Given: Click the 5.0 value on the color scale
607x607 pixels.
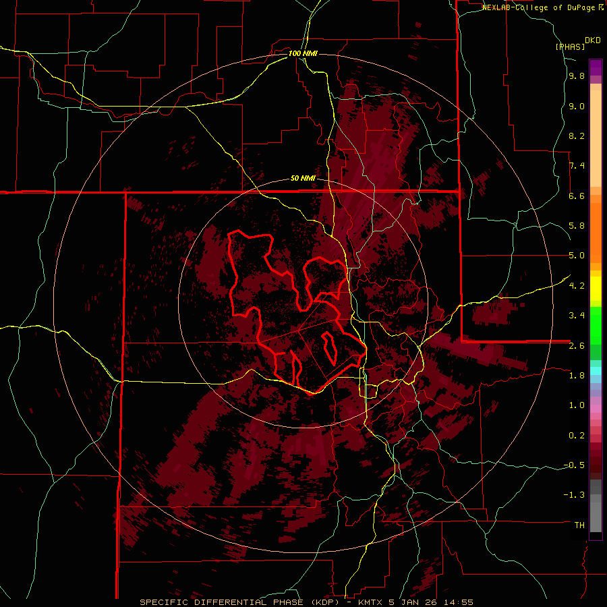Looking at the screenshot, I should click(577, 256).
